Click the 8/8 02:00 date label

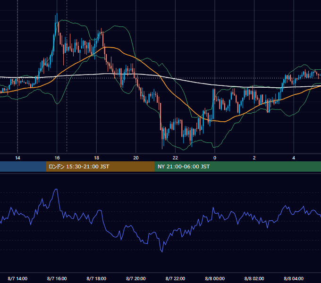pos(254,278)
